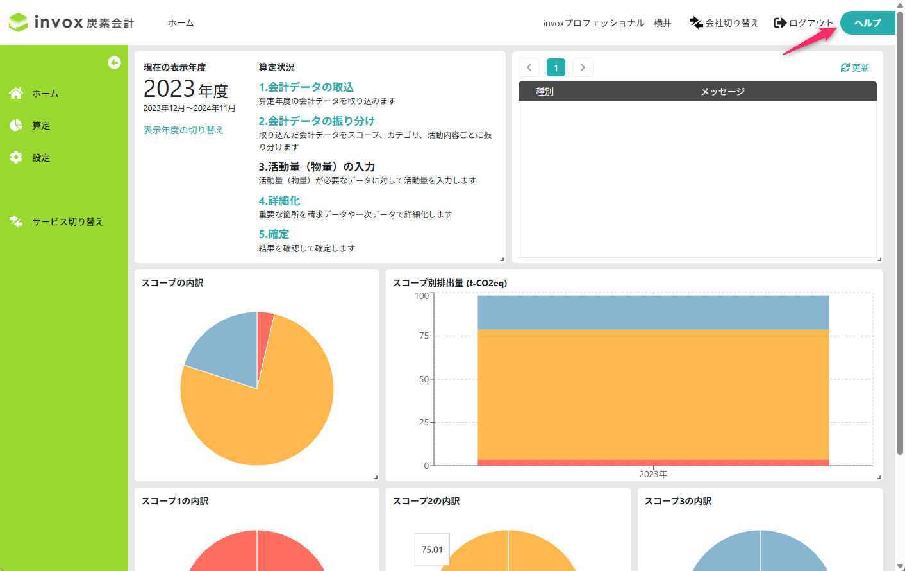Open step 5.確定
Image resolution: width=905 pixels, height=571 pixels.
click(274, 234)
